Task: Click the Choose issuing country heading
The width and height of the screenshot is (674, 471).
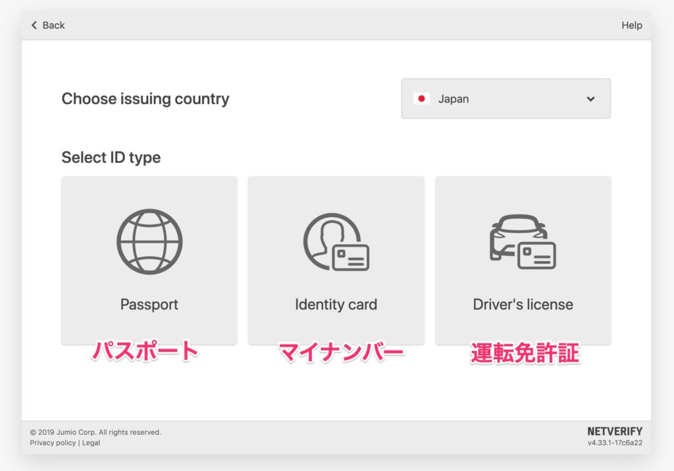Action: tap(145, 99)
